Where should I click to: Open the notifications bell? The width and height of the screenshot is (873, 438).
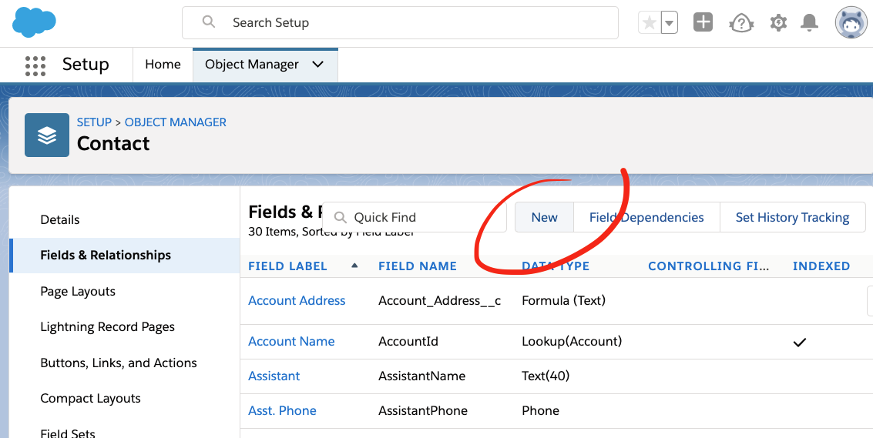point(809,23)
